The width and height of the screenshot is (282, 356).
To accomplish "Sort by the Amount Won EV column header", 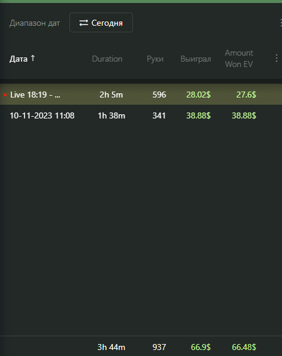I will (x=239, y=59).
